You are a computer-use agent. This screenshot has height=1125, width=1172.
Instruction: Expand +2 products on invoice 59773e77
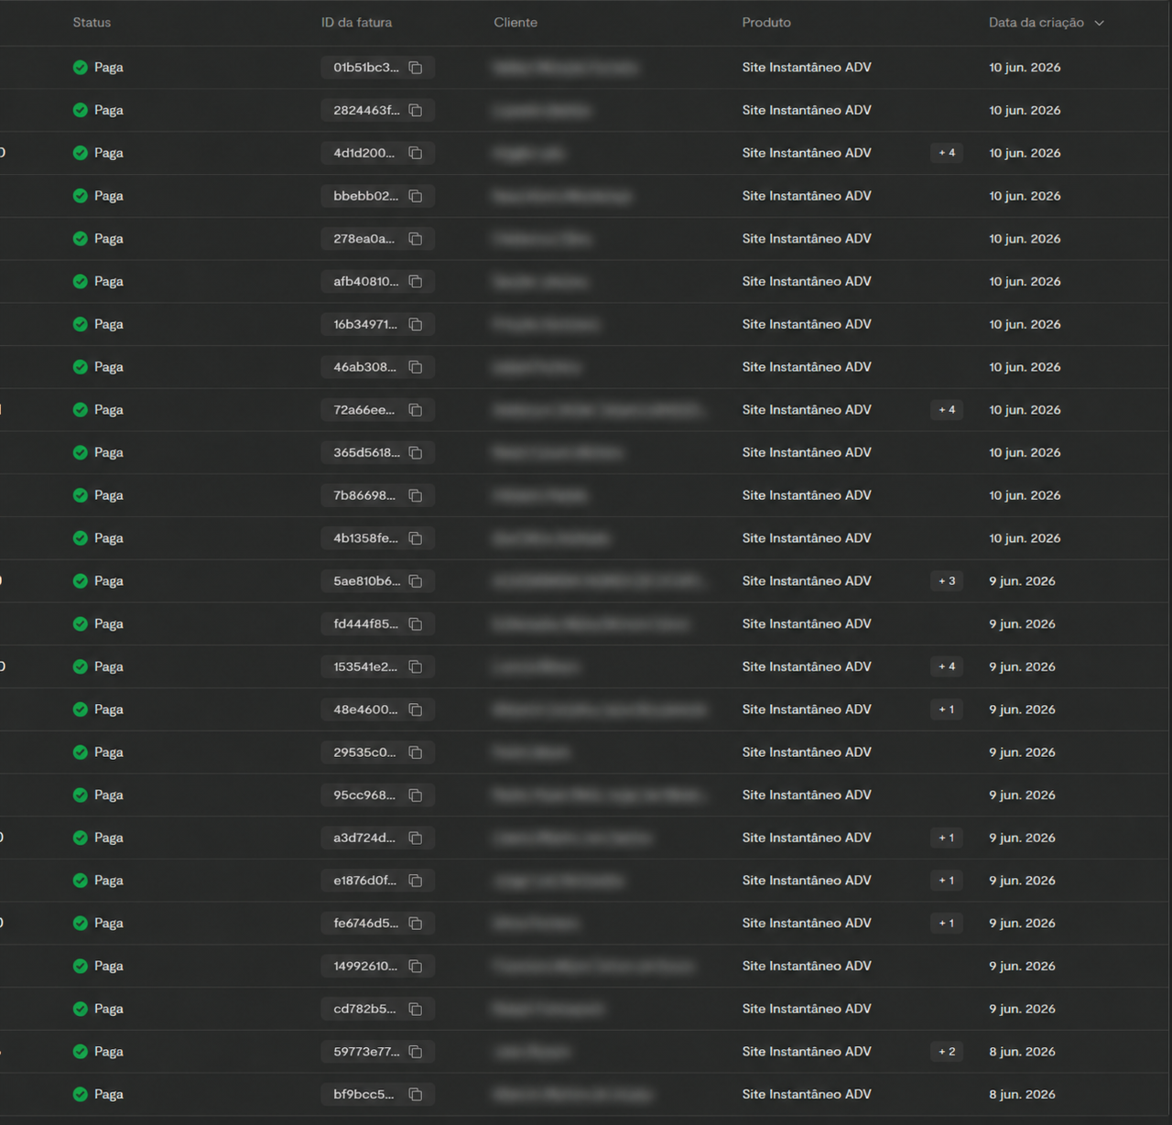947,1052
